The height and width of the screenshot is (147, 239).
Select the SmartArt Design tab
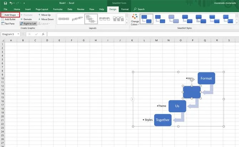(113, 9)
